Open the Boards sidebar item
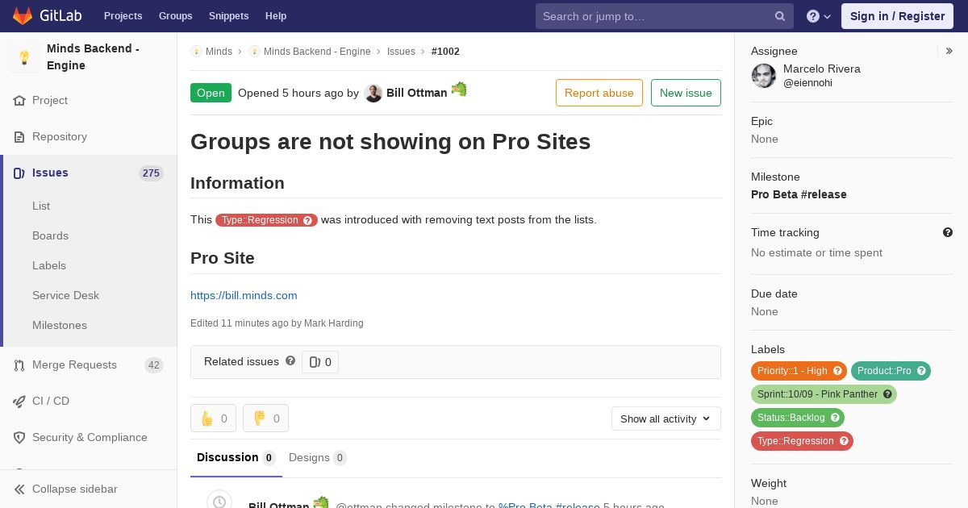968x508 pixels. 50,235
